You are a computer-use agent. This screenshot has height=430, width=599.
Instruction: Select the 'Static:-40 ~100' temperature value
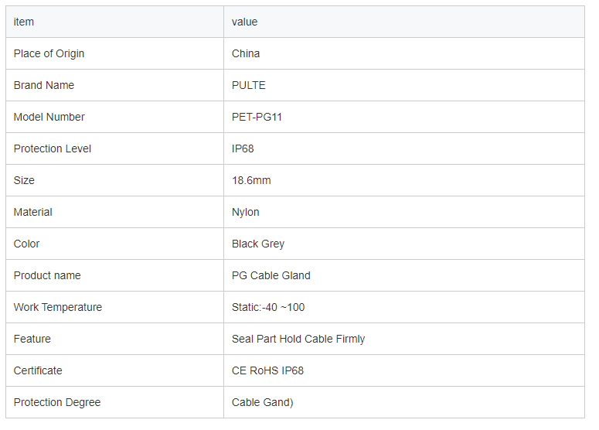(x=268, y=307)
